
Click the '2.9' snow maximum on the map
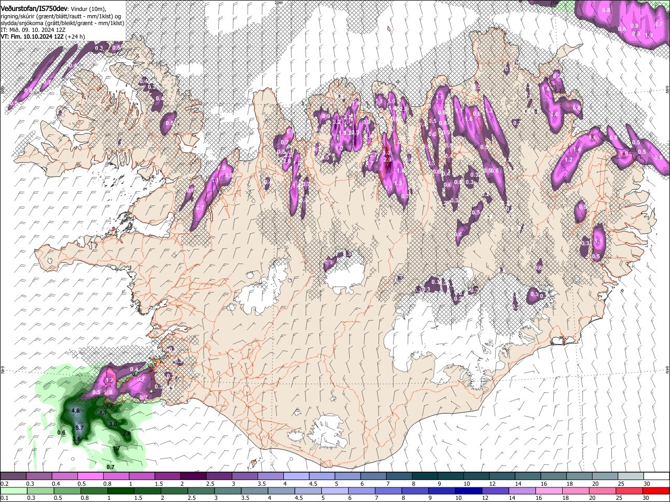[387, 159]
